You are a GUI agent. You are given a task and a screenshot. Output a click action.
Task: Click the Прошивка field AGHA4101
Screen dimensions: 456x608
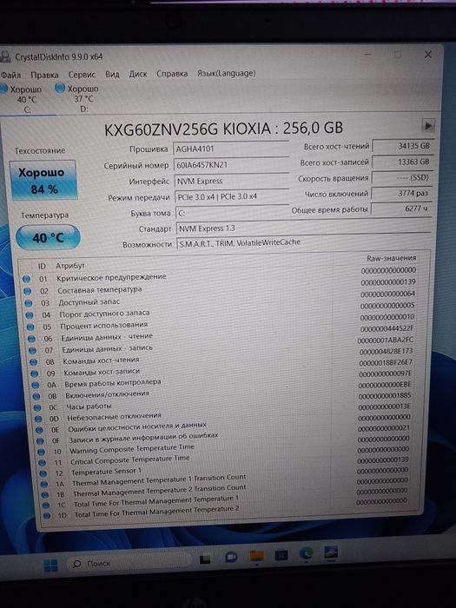(231, 149)
